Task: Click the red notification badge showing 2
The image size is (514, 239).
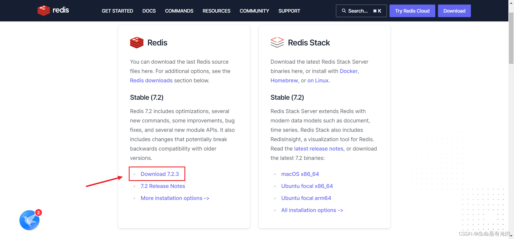Action: tap(39, 213)
